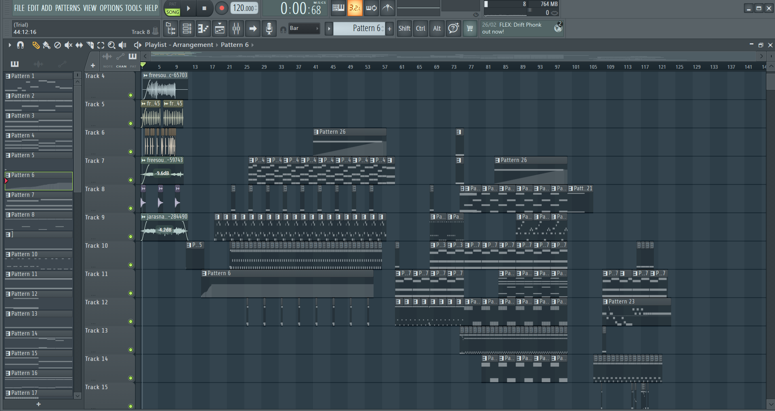Open the PATTERNS menu

click(x=68, y=8)
